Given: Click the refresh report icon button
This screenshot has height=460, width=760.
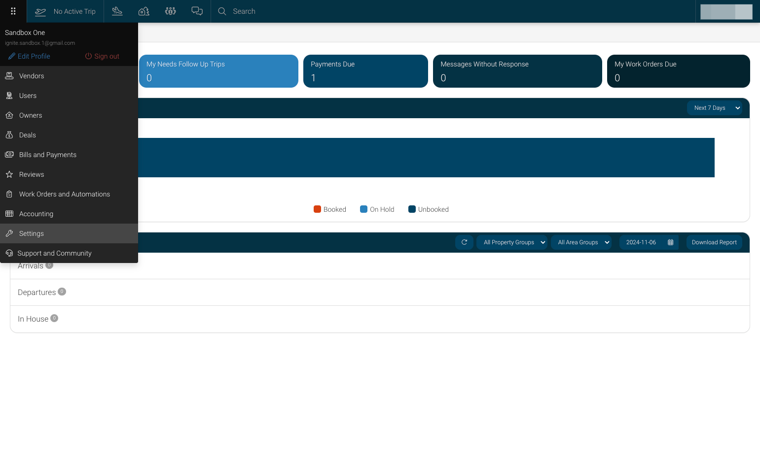Looking at the screenshot, I should click(464, 242).
